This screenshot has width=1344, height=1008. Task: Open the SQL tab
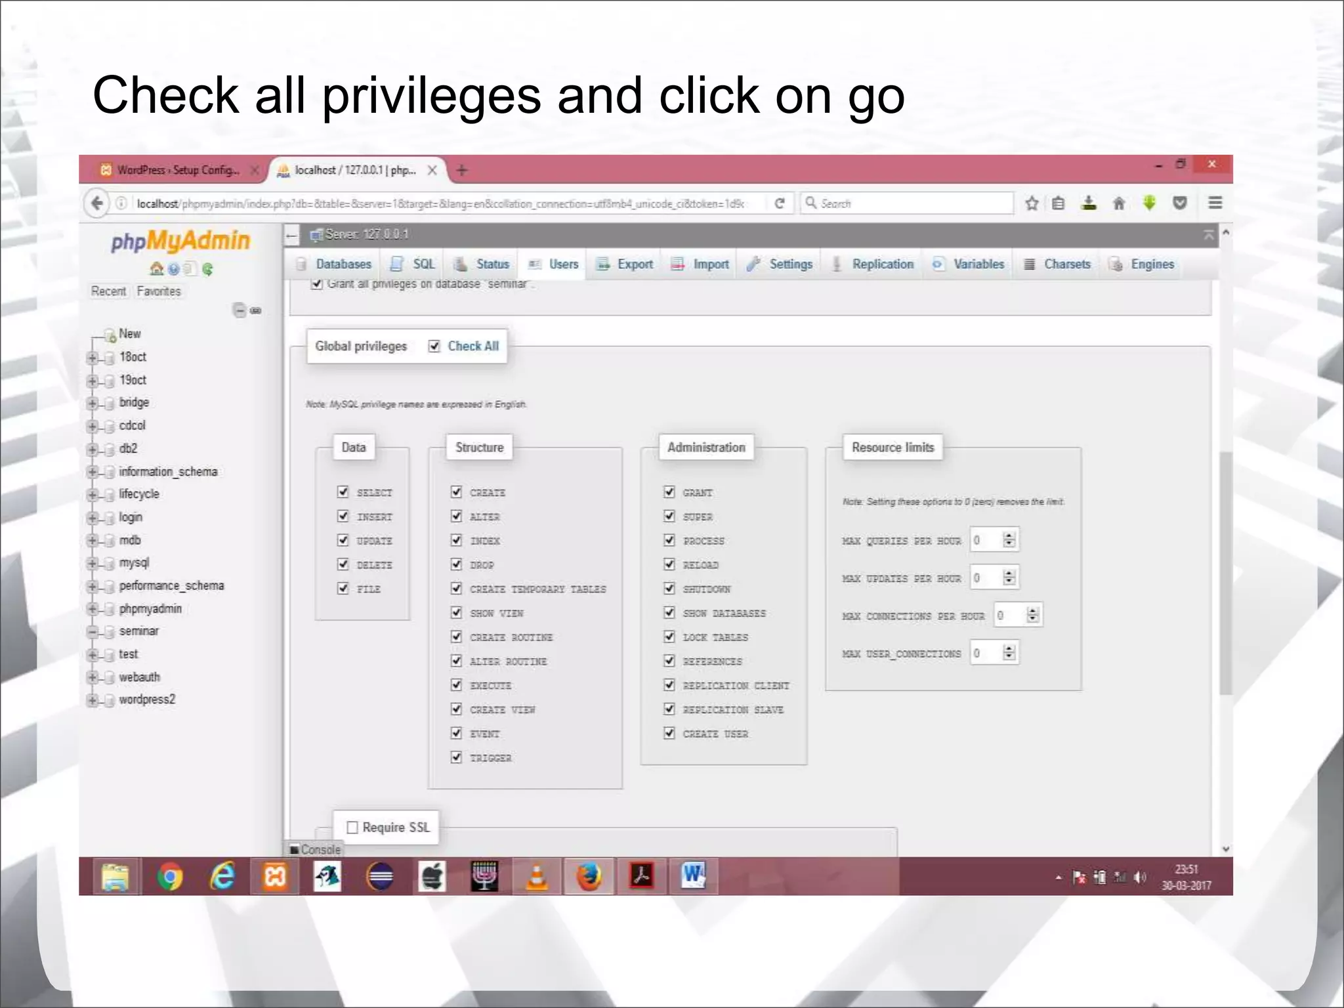click(413, 264)
